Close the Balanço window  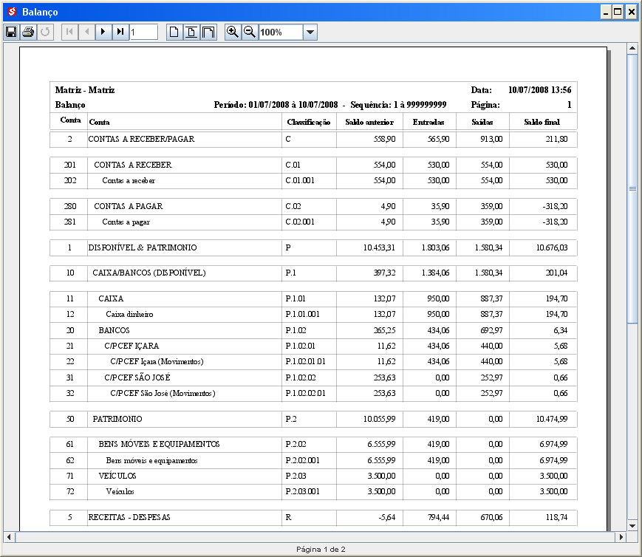click(x=632, y=12)
